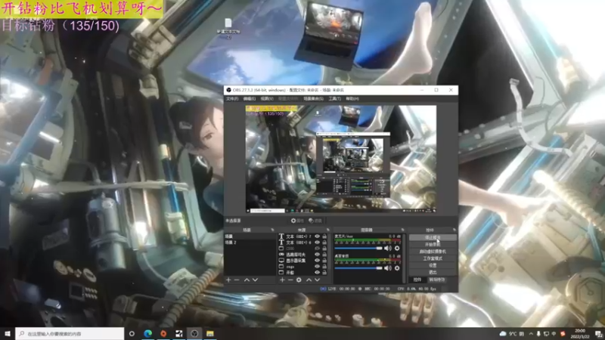
Task: Mute 桌面音频 with speaker icon
Action: (388, 268)
